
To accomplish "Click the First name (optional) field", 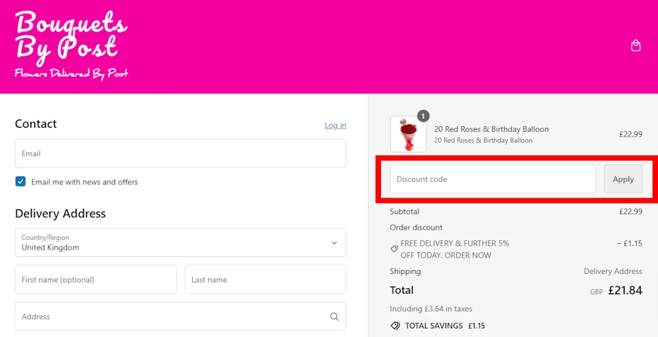I will pyautogui.click(x=95, y=279).
